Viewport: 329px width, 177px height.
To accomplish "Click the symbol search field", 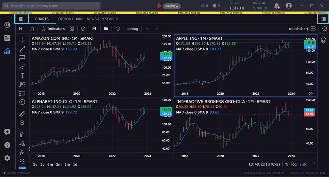I will pyautogui.click(x=53, y=6).
